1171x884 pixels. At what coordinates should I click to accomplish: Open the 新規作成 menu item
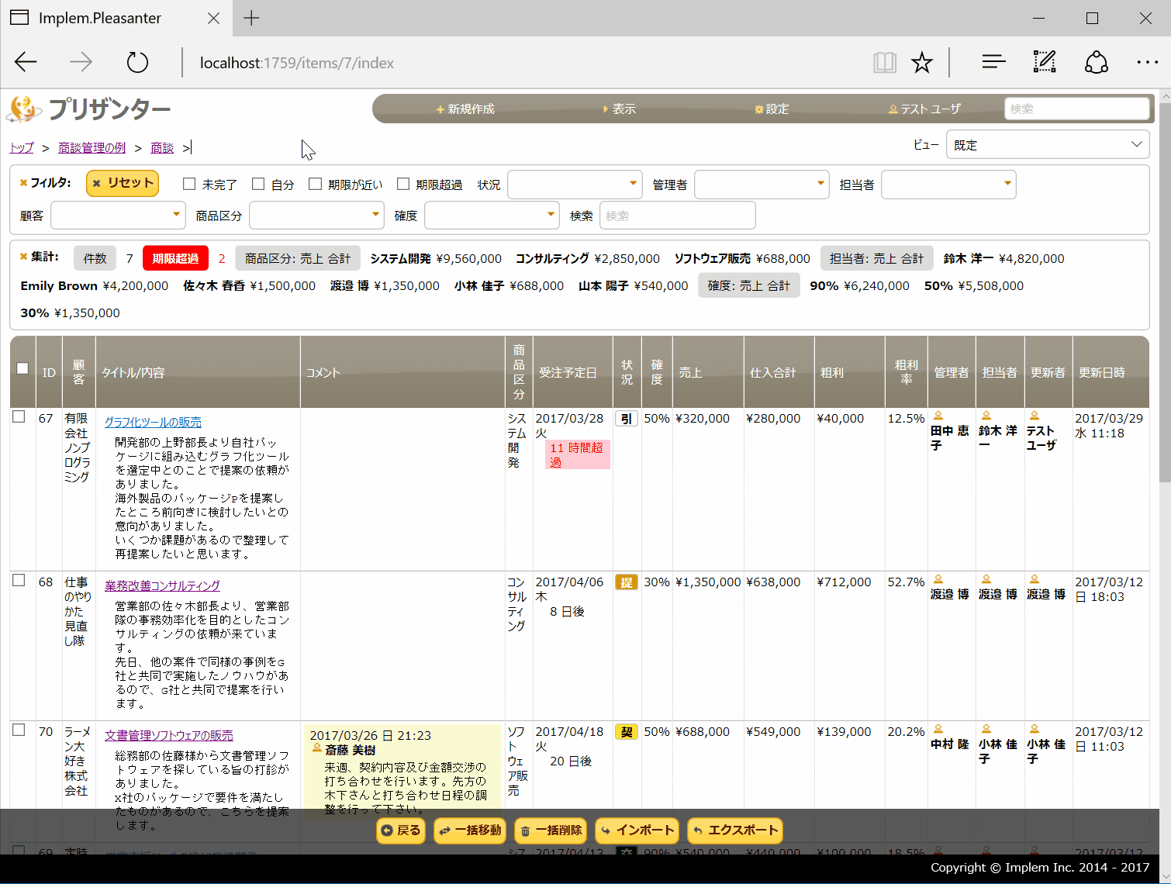click(x=465, y=109)
